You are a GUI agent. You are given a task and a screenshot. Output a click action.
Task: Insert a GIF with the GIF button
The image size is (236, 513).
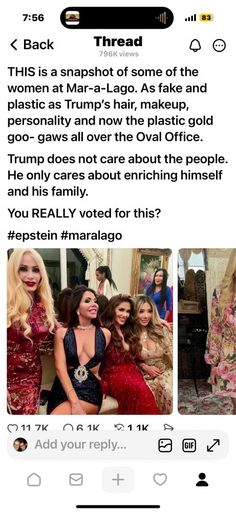pos(189,445)
